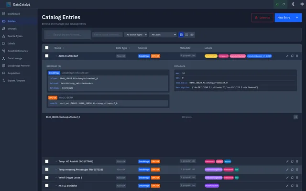
Task: Switch to grid view icon
Action: pos(186,35)
